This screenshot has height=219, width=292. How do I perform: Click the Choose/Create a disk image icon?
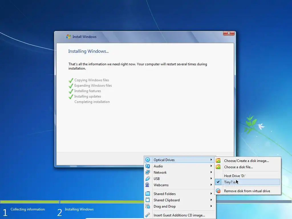[218, 161]
